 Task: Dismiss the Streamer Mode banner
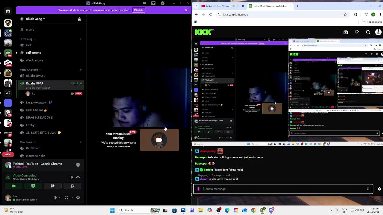pyautogui.click(x=186, y=10)
